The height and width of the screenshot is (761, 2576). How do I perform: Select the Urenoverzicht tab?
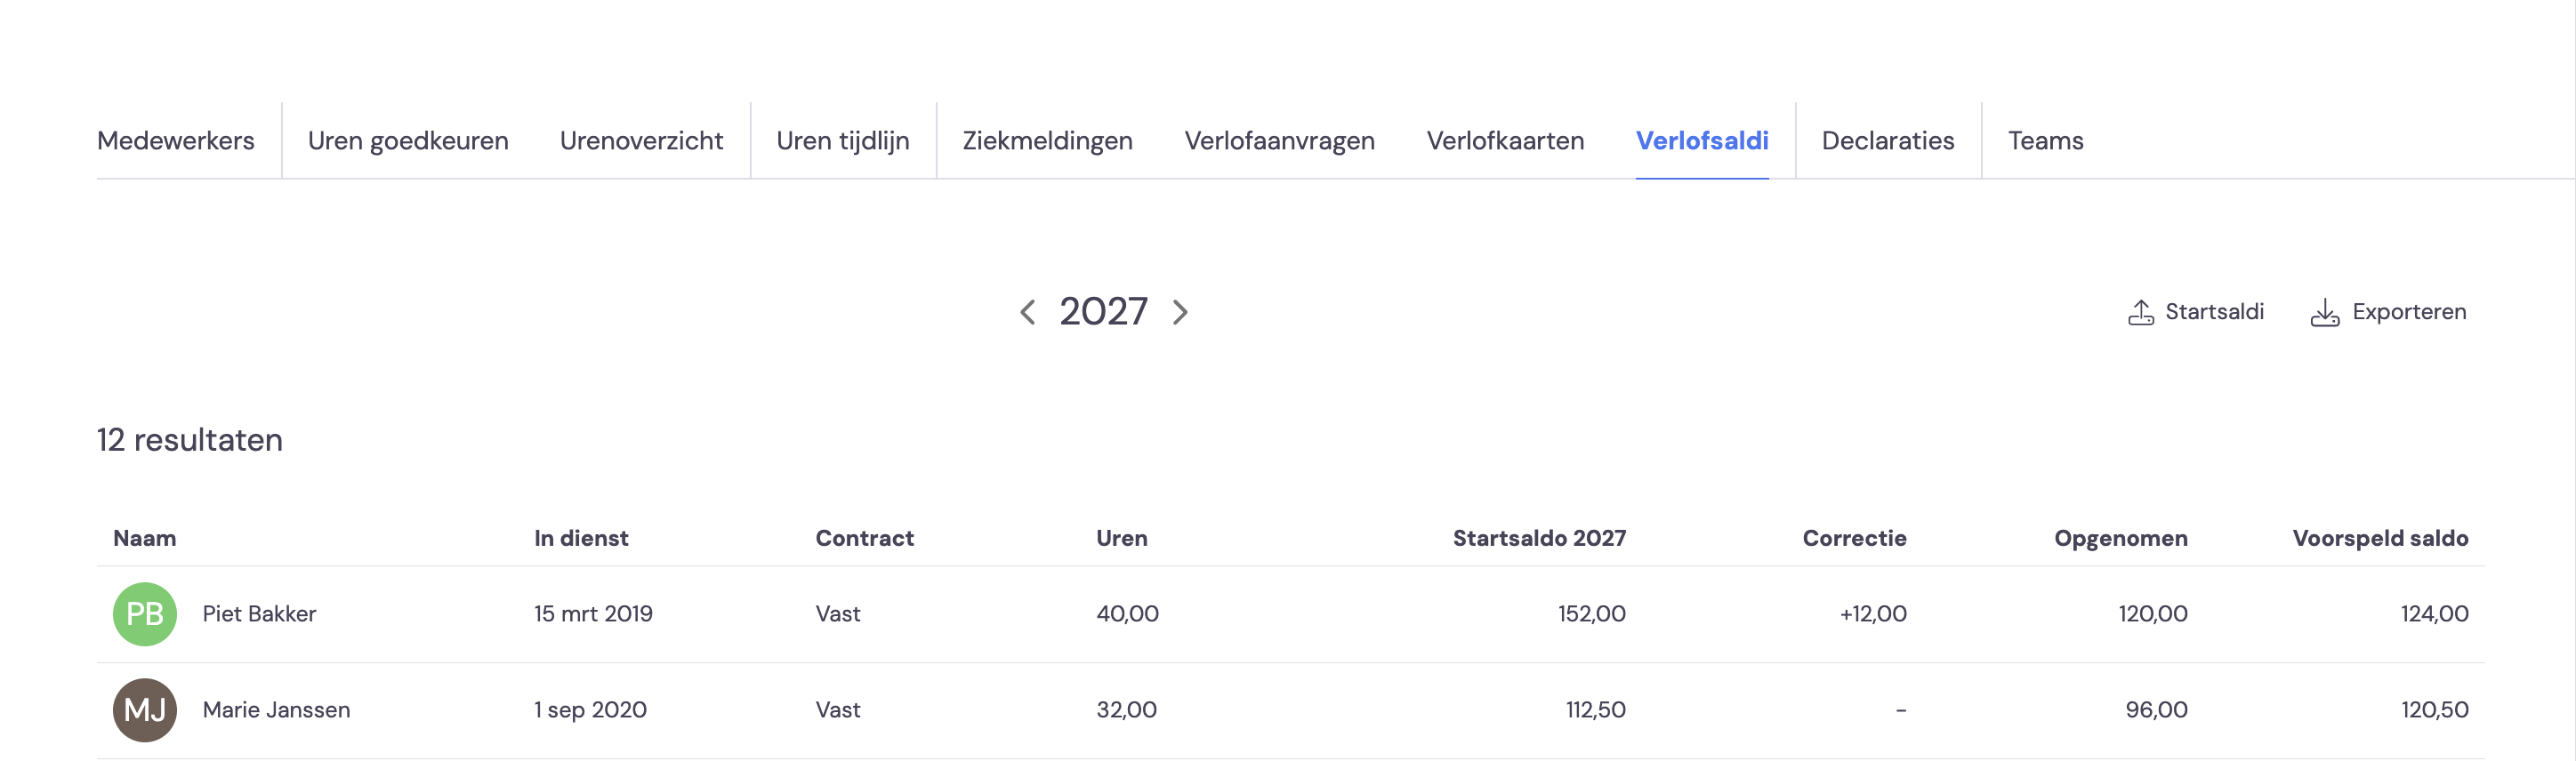click(641, 141)
